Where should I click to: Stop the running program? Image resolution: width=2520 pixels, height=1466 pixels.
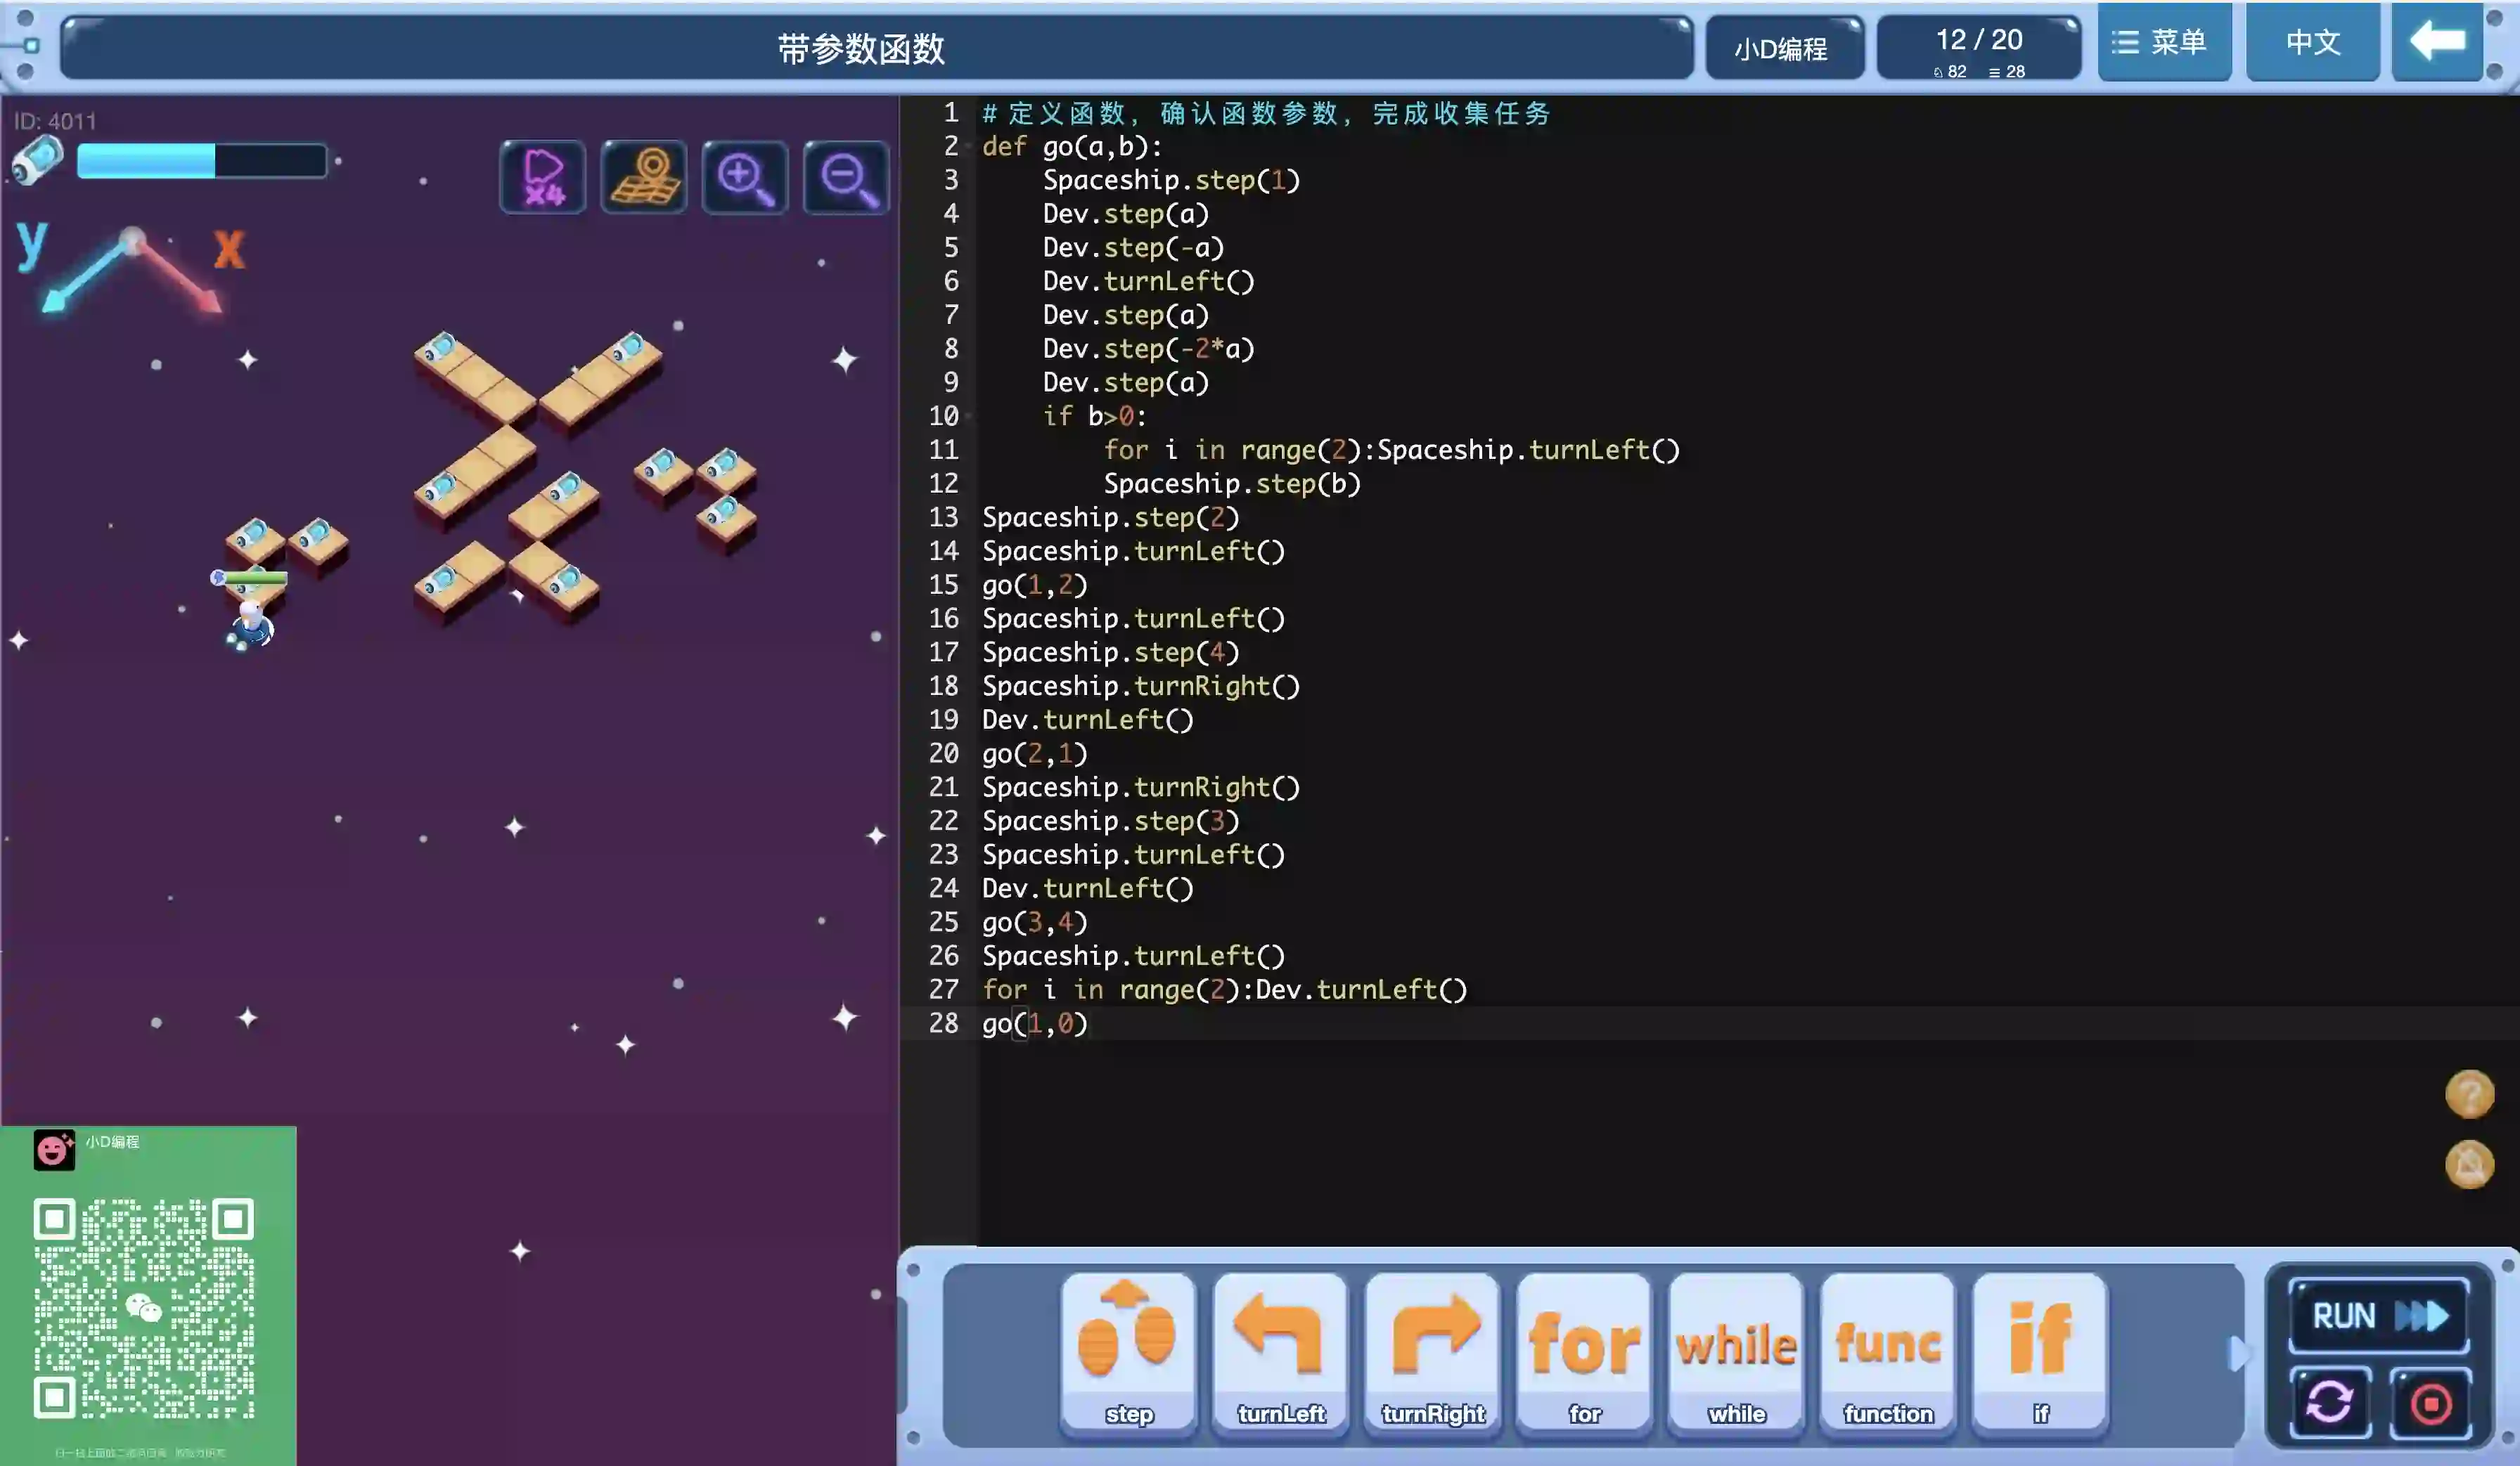pyautogui.click(x=2430, y=1402)
